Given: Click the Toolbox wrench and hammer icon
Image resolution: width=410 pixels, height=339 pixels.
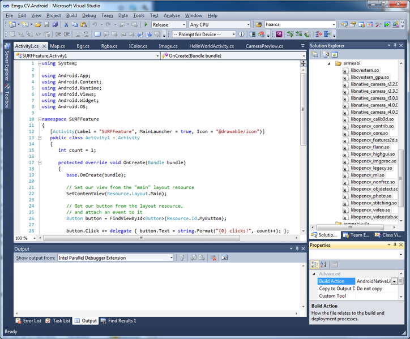Looking at the screenshot, I should point(378,24).
